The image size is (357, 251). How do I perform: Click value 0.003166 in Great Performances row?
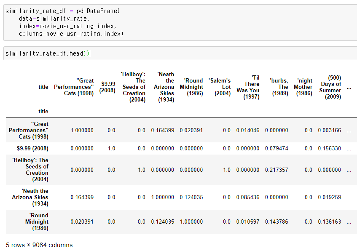[x=330, y=131]
